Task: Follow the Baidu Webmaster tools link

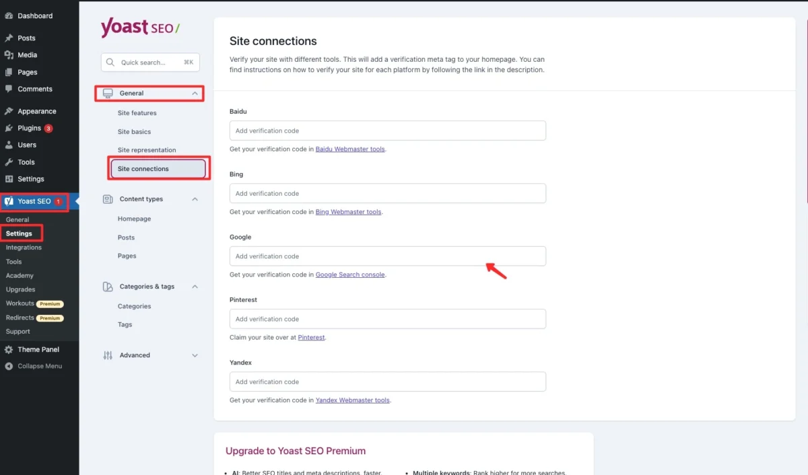Action: point(350,149)
